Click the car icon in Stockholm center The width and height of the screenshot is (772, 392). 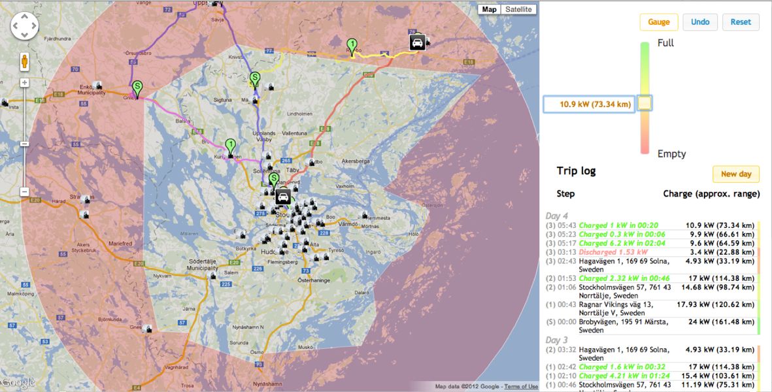pyautogui.click(x=282, y=196)
